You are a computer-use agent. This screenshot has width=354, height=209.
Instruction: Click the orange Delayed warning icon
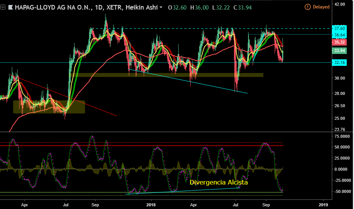[x=307, y=7]
